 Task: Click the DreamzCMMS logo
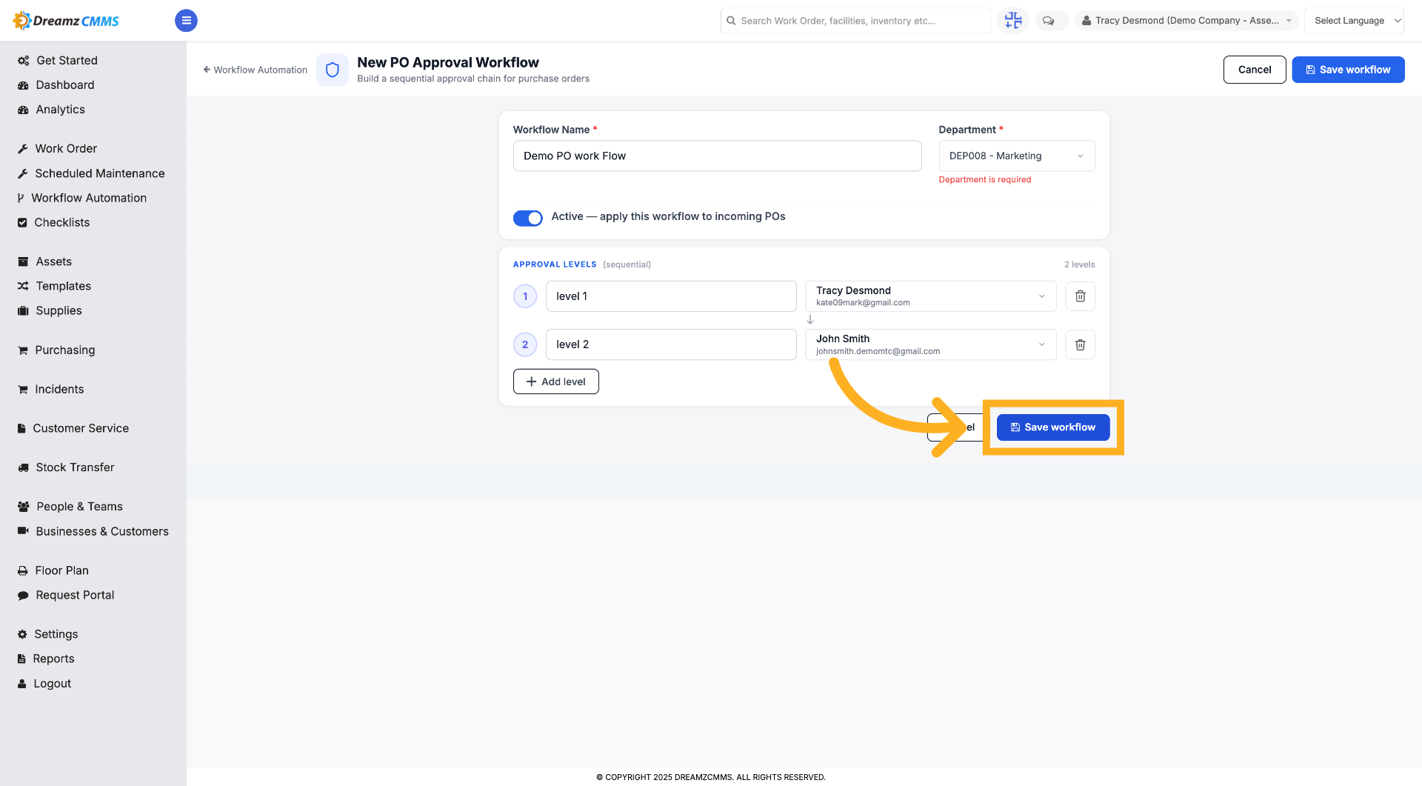pos(66,21)
